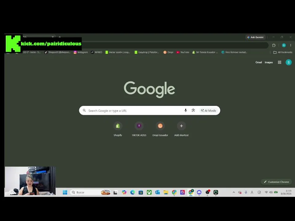Screen dimensions: 295x221
Task: Expand the All Bookmarks folder
Action: [283, 52]
